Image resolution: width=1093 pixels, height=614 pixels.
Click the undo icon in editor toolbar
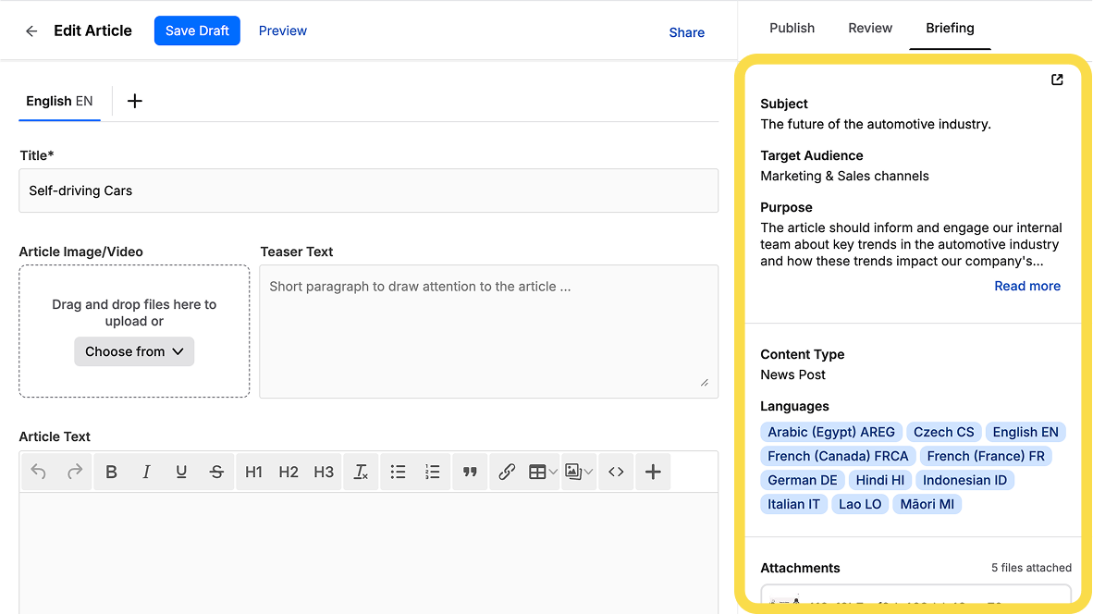coord(38,472)
